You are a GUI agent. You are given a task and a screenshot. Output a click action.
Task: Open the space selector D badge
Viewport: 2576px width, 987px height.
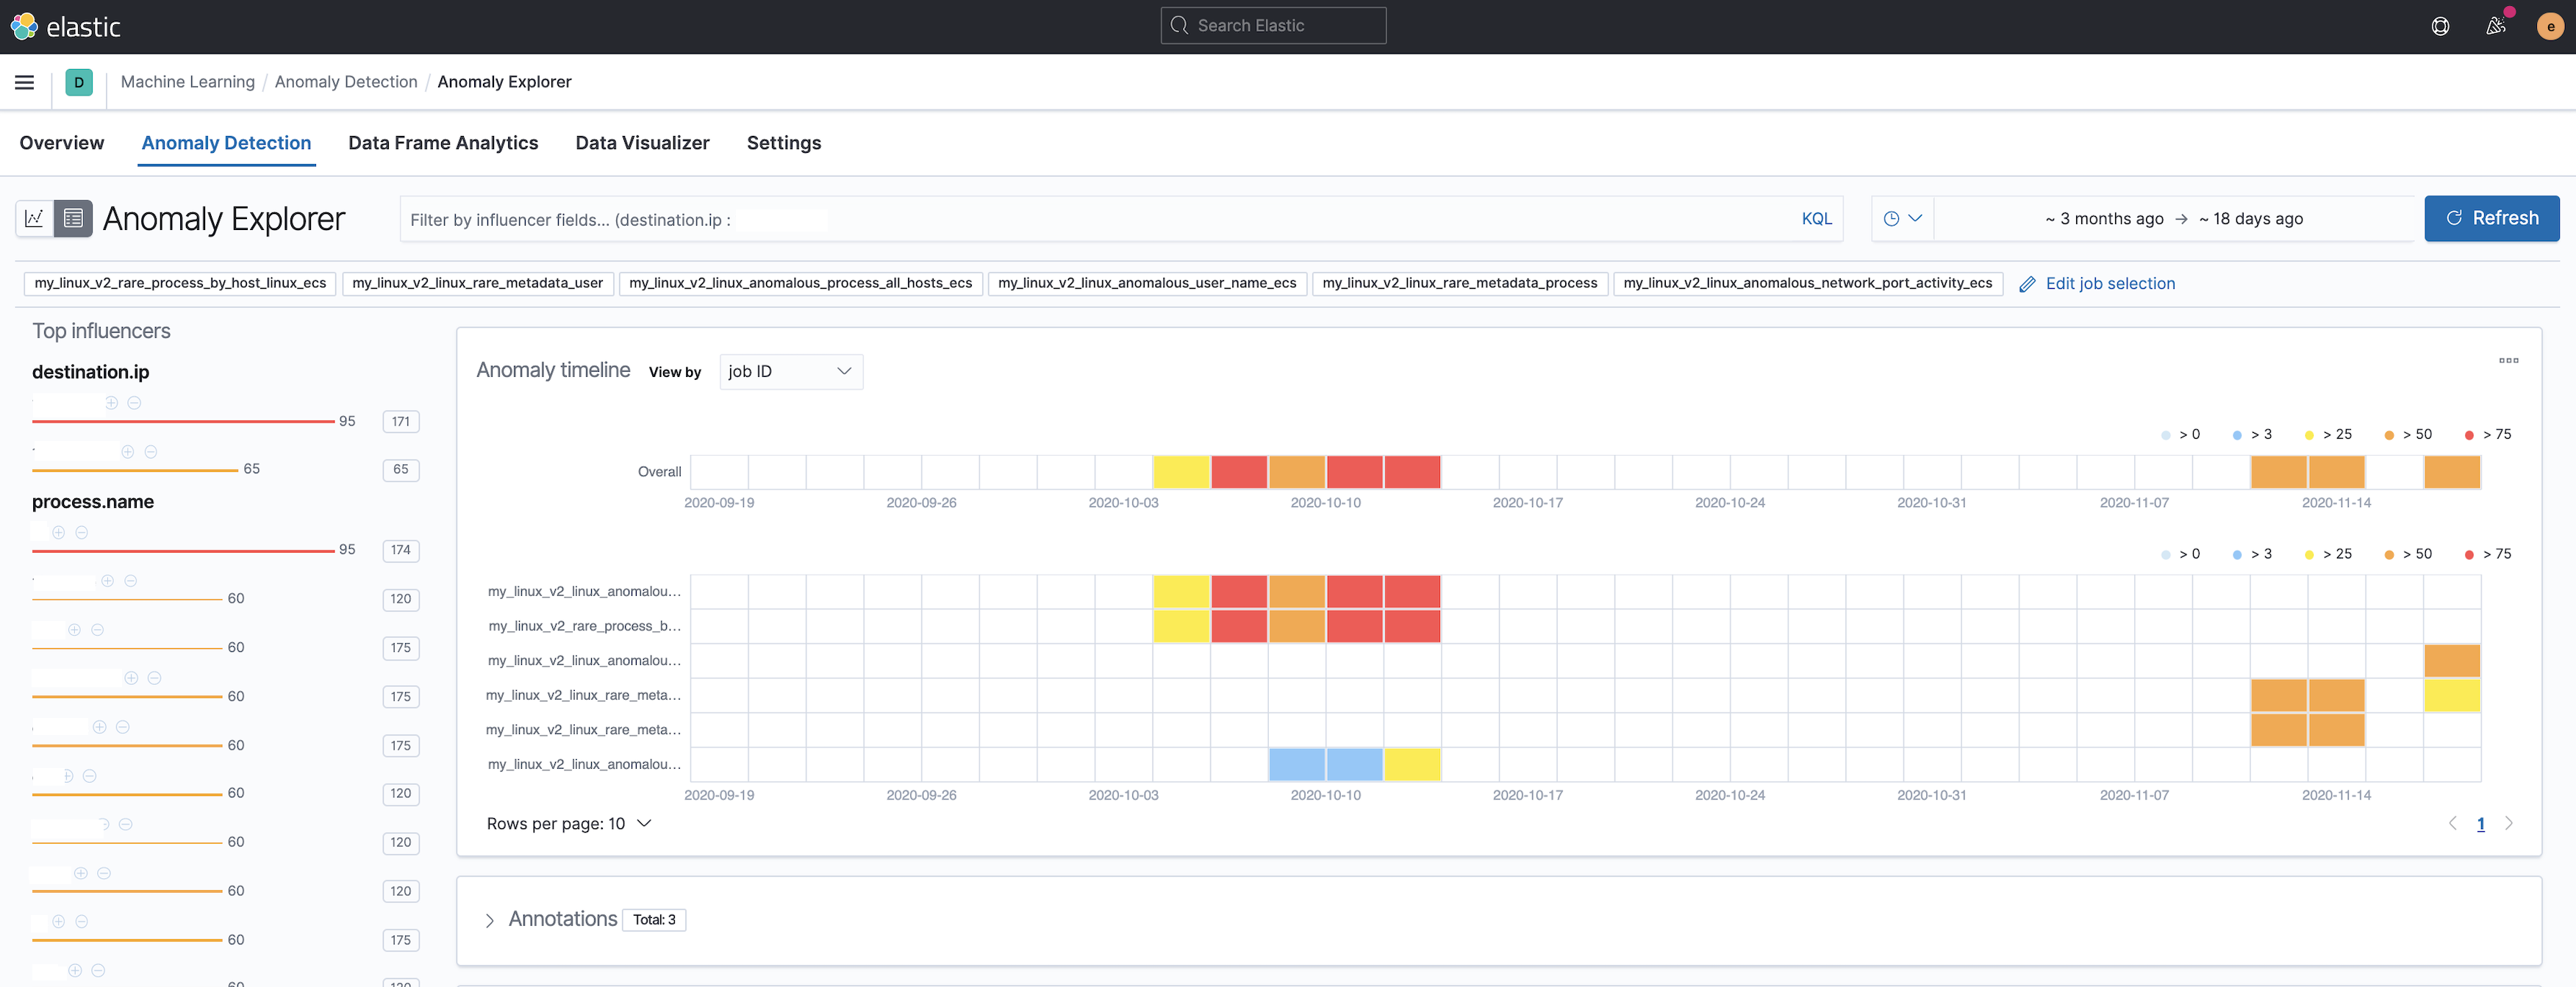pos(79,82)
